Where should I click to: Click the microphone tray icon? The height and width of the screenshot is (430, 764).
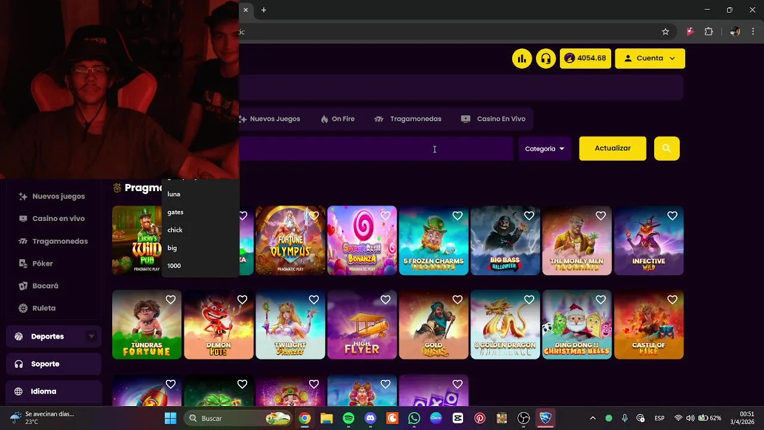point(624,418)
